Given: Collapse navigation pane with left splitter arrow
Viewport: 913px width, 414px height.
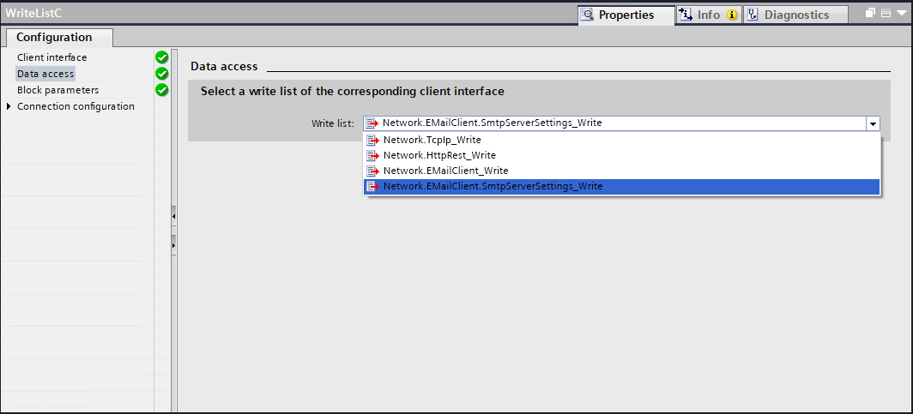Looking at the screenshot, I should (173, 217).
